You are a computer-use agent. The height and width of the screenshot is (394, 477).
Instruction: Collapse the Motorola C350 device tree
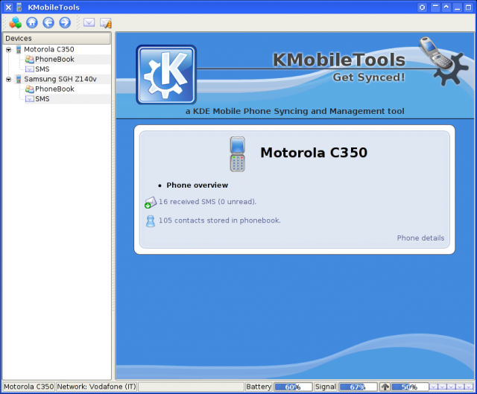(8, 50)
